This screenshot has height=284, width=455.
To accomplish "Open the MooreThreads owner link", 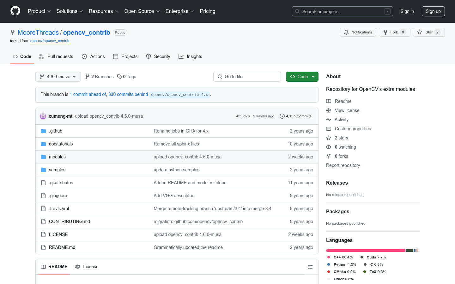I will (38, 33).
